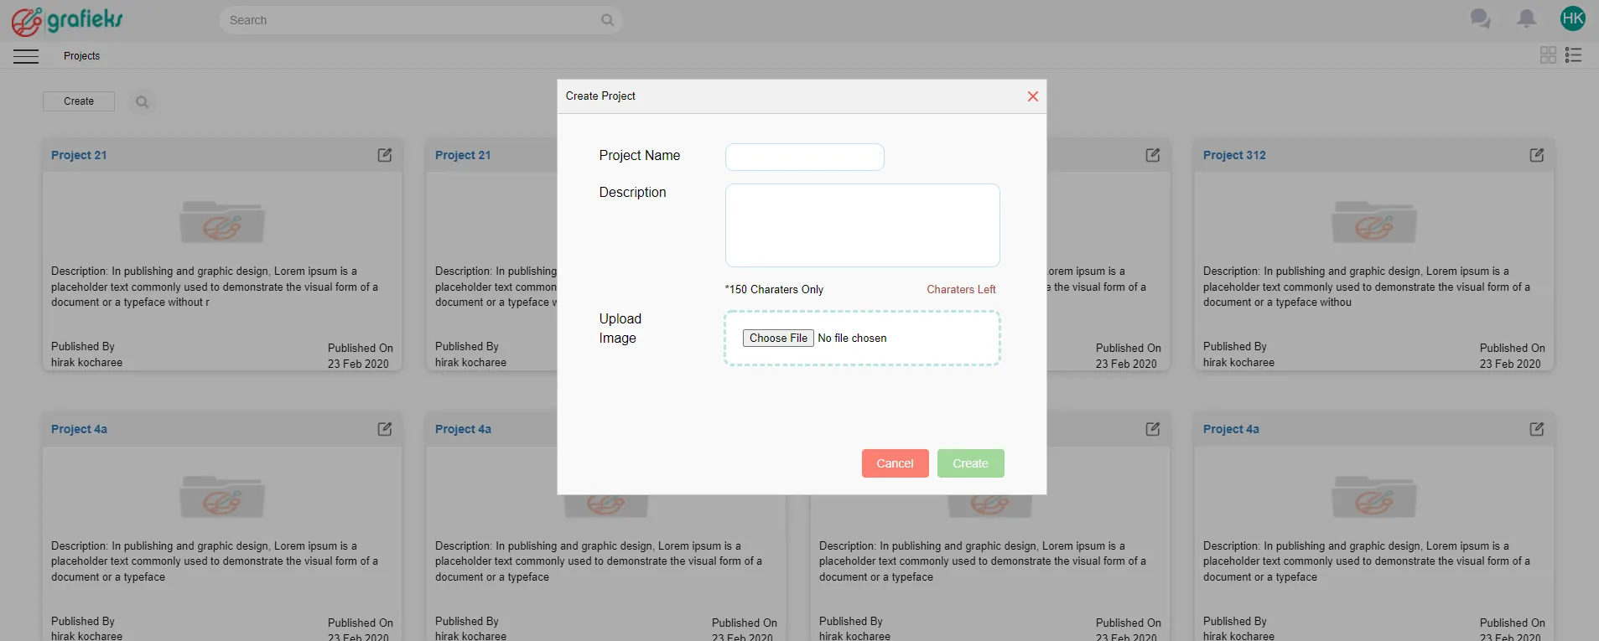Viewport: 1599px width, 641px height.
Task: Edit Project 312 via edit icon
Action: 1536,155
